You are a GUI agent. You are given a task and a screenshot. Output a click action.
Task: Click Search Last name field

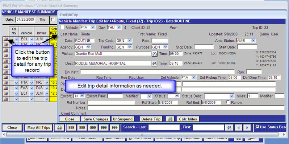click(x=164, y=127)
